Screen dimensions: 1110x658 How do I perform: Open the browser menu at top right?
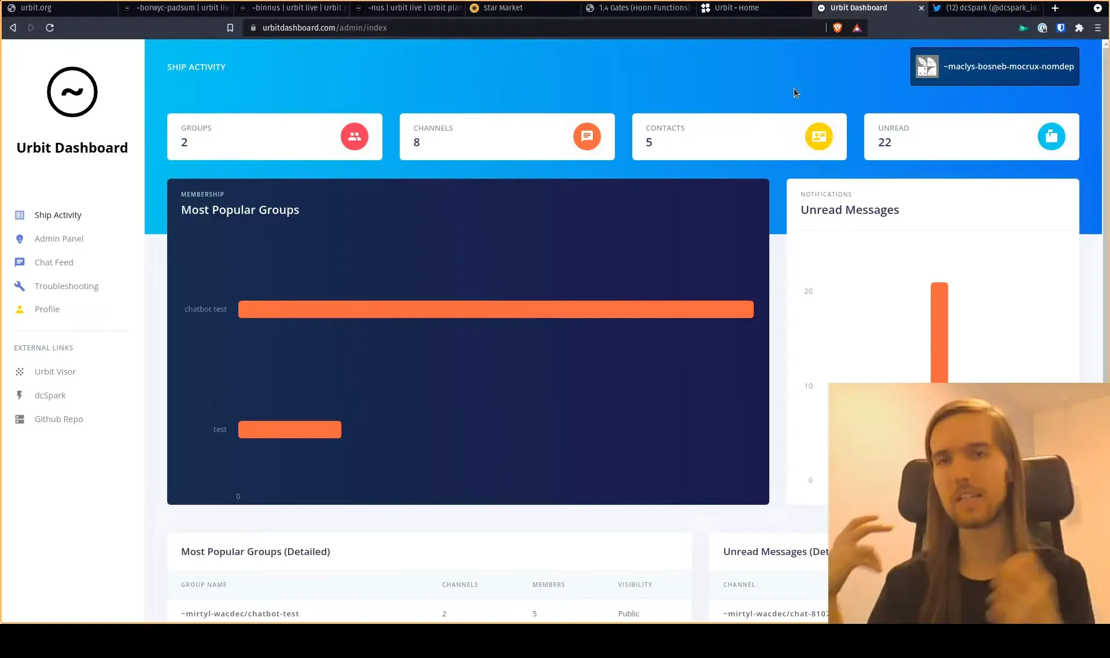point(1097,27)
